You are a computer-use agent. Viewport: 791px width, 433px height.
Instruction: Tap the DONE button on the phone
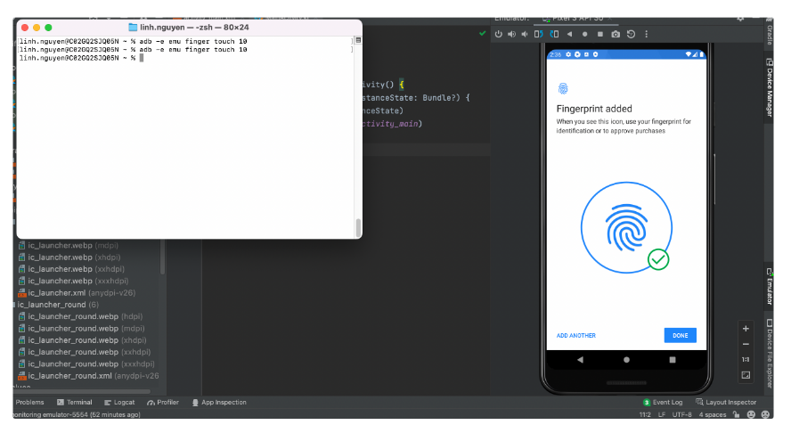[x=680, y=335]
